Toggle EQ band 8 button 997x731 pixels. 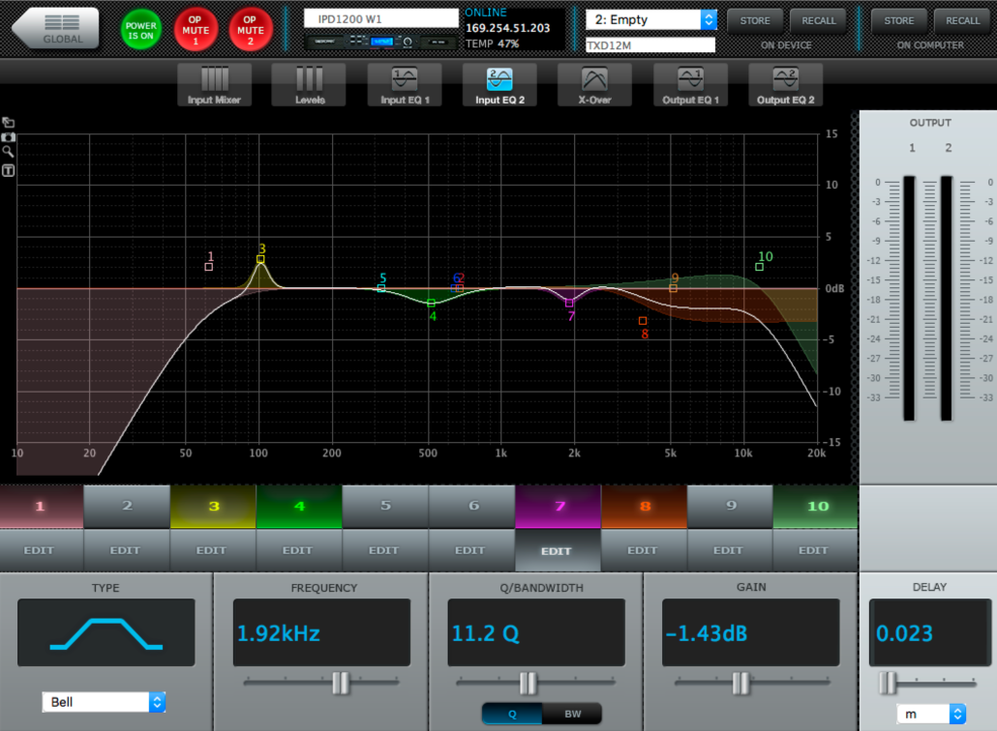pyautogui.click(x=644, y=506)
